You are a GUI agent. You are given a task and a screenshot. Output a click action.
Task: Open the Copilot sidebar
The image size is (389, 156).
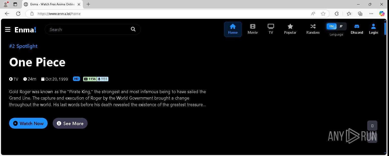[x=382, y=14]
